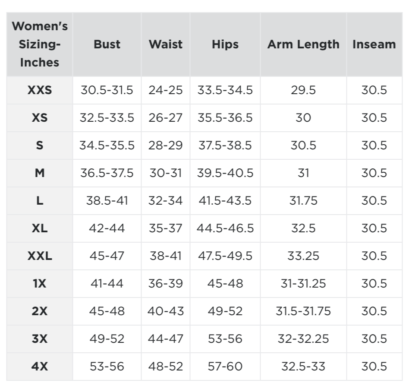Select waist value 32-34 for size L

pos(166,201)
